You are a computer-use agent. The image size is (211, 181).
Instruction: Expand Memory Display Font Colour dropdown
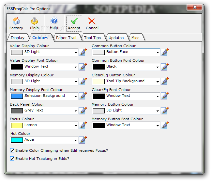[76, 96]
